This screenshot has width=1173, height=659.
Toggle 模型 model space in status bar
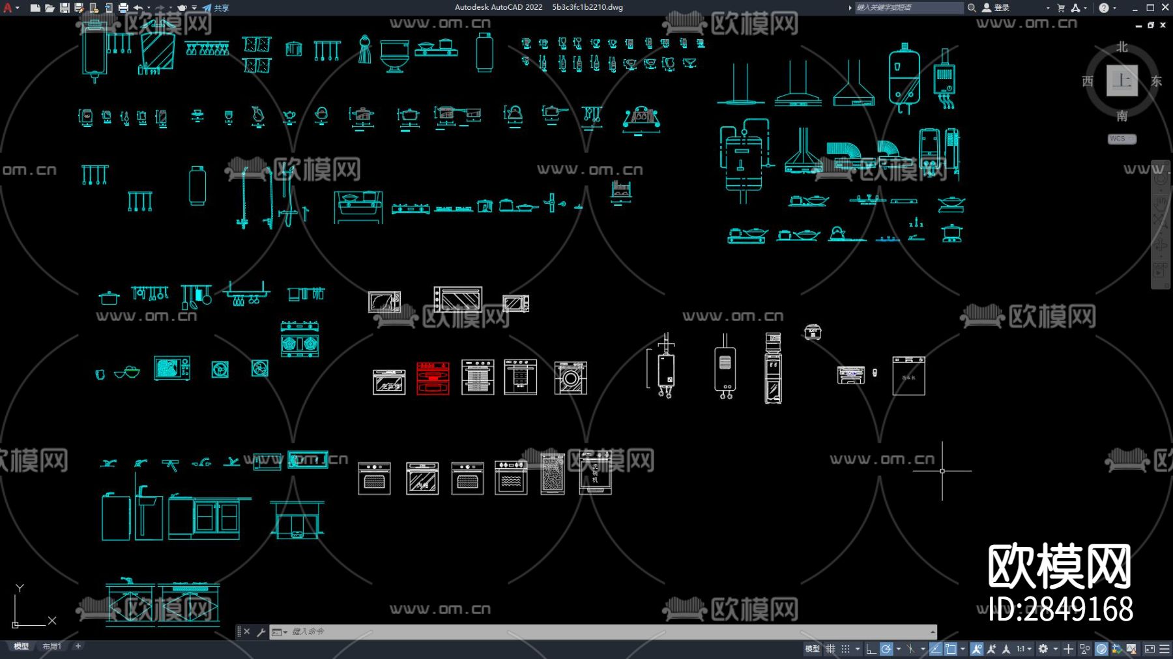click(x=812, y=649)
